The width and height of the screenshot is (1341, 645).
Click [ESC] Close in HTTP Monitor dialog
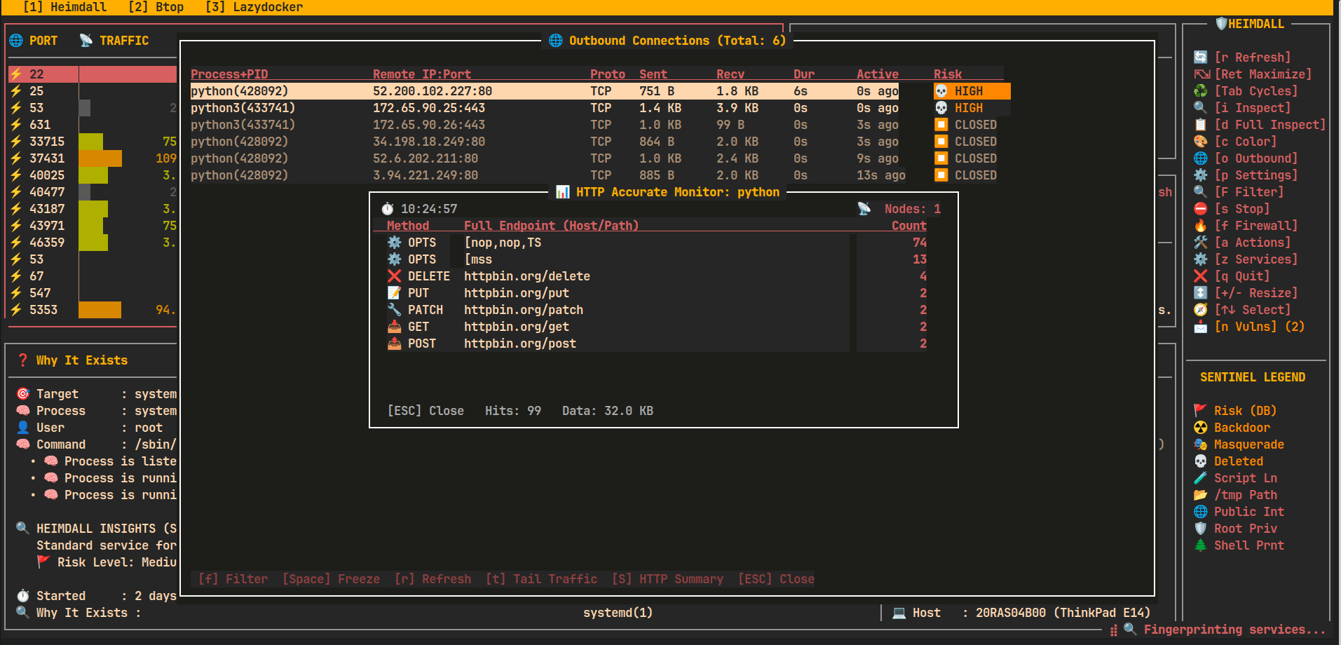tap(426, 411)
